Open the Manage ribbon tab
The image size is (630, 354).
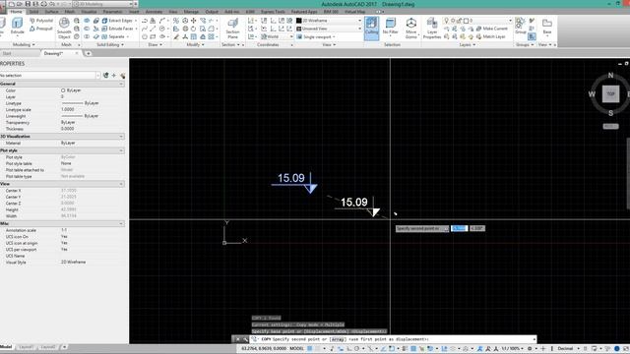(x=191, y=12)
